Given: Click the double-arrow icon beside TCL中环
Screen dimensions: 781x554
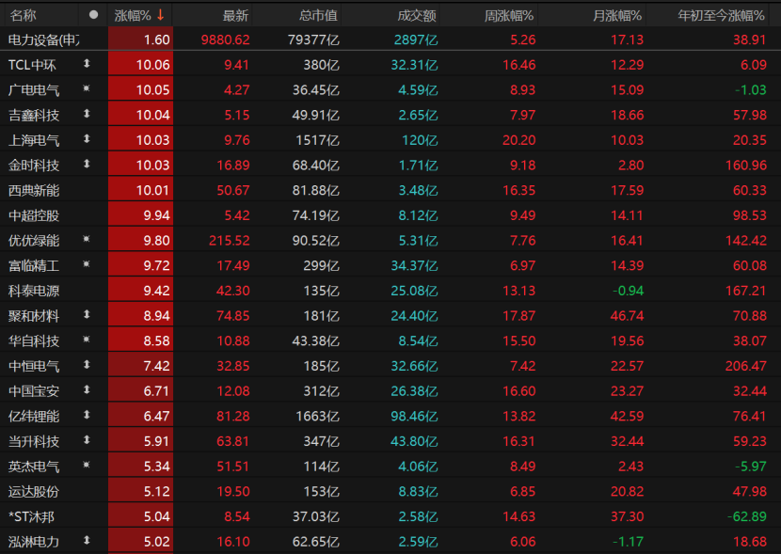Looking at the screenshot, I should point(87,64).
